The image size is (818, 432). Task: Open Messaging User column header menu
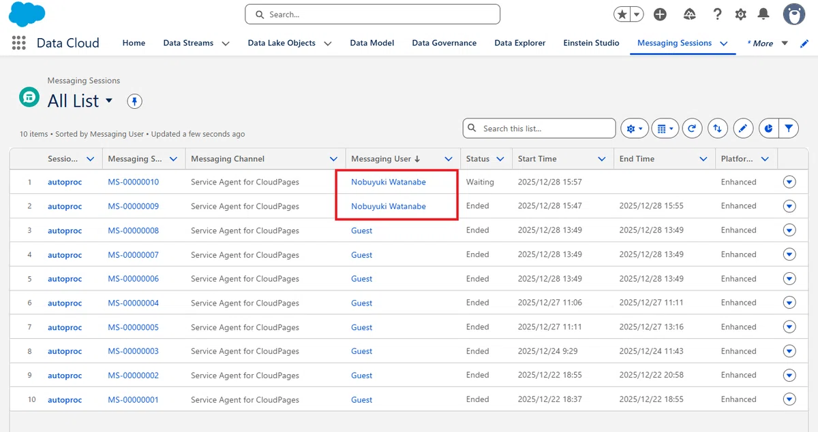coord(449,159)
